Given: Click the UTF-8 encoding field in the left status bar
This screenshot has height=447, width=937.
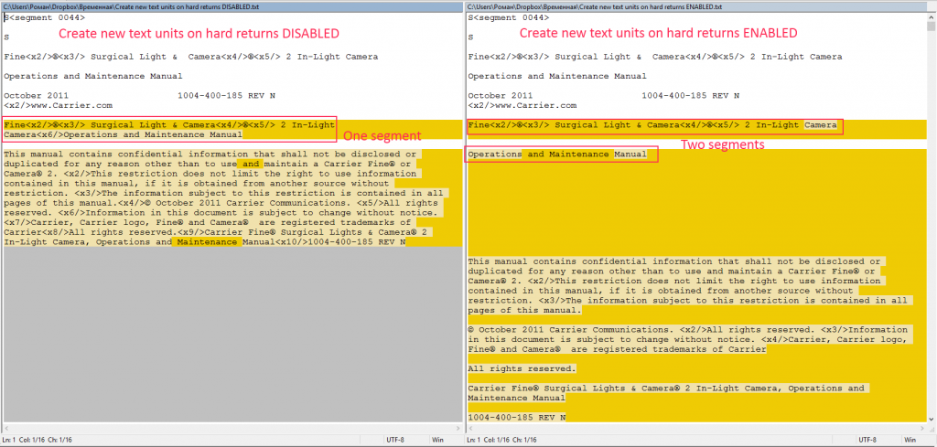Looking at the screenshot, I should [x=406, y=440].
